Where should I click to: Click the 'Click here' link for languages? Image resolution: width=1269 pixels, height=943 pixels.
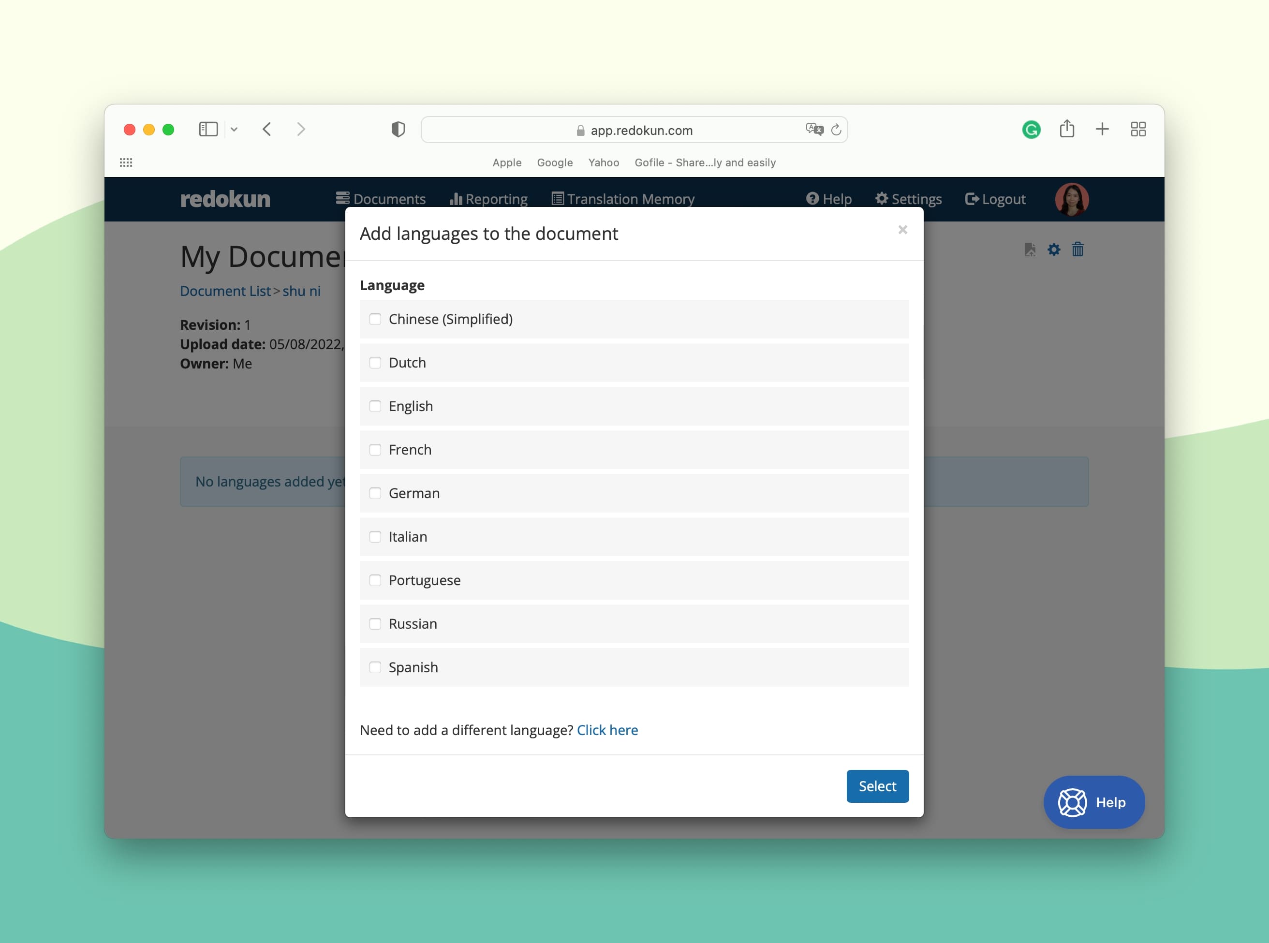[x=607, y=729]
